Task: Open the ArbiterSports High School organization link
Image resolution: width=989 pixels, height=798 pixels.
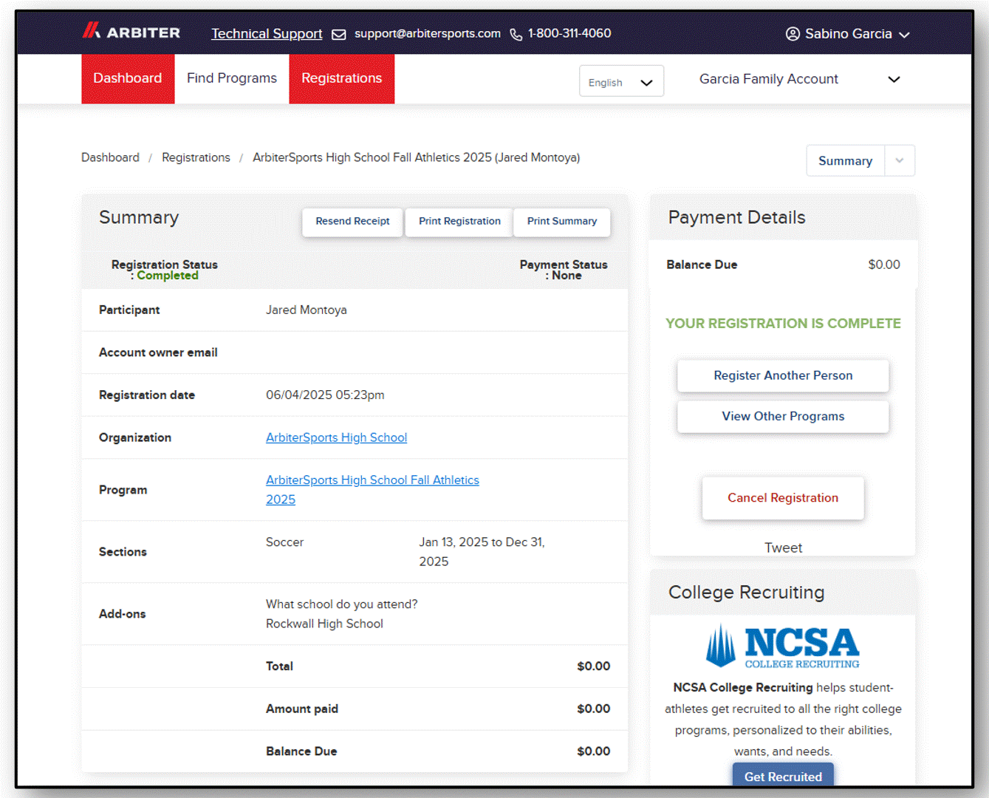Action: 336,437
